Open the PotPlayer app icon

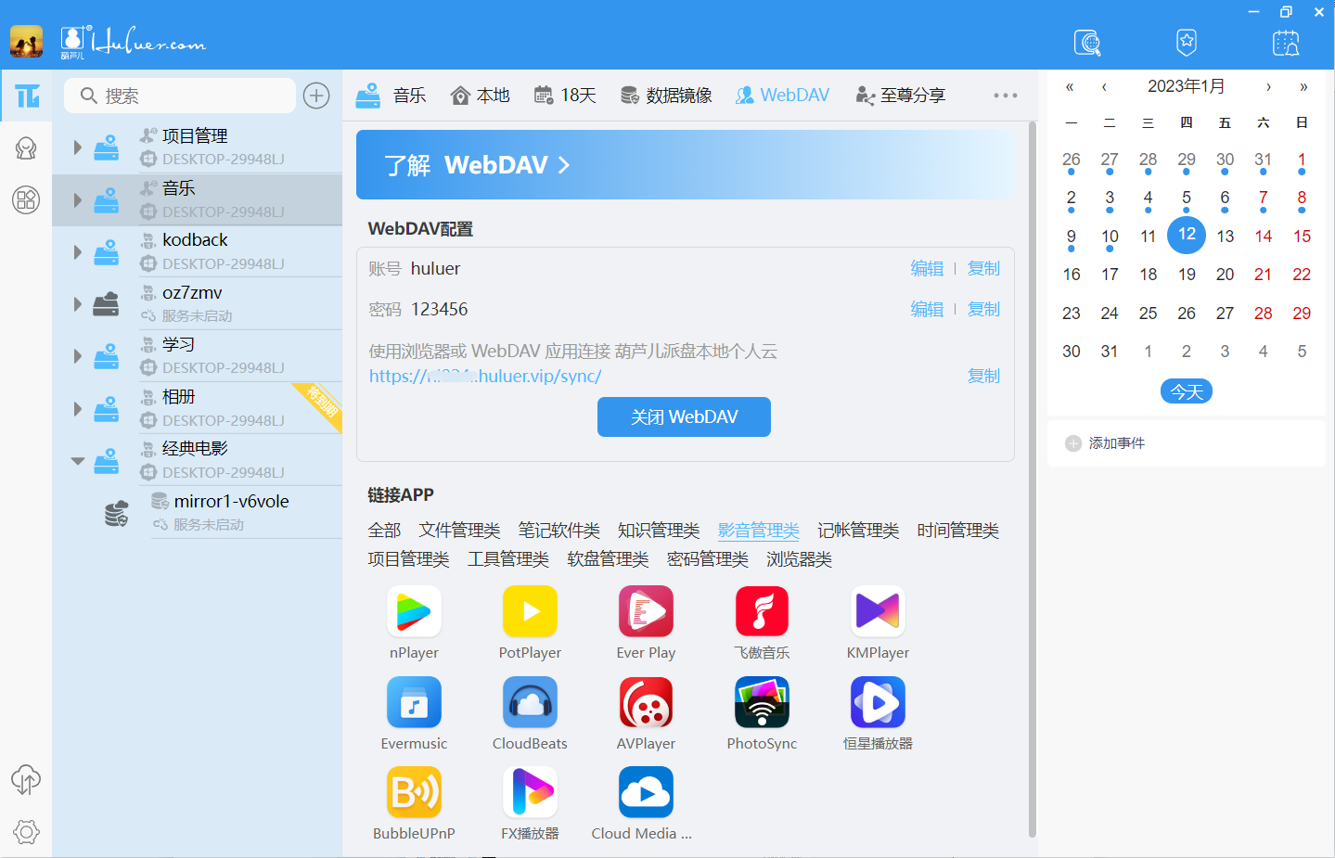pyautogui.click(x=530, y=611)
